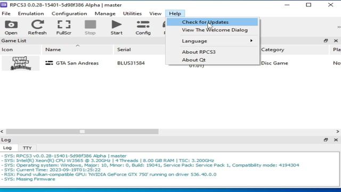Open the File menu
The height and width of the screenshot is (192, 341).
click(6, 13)
